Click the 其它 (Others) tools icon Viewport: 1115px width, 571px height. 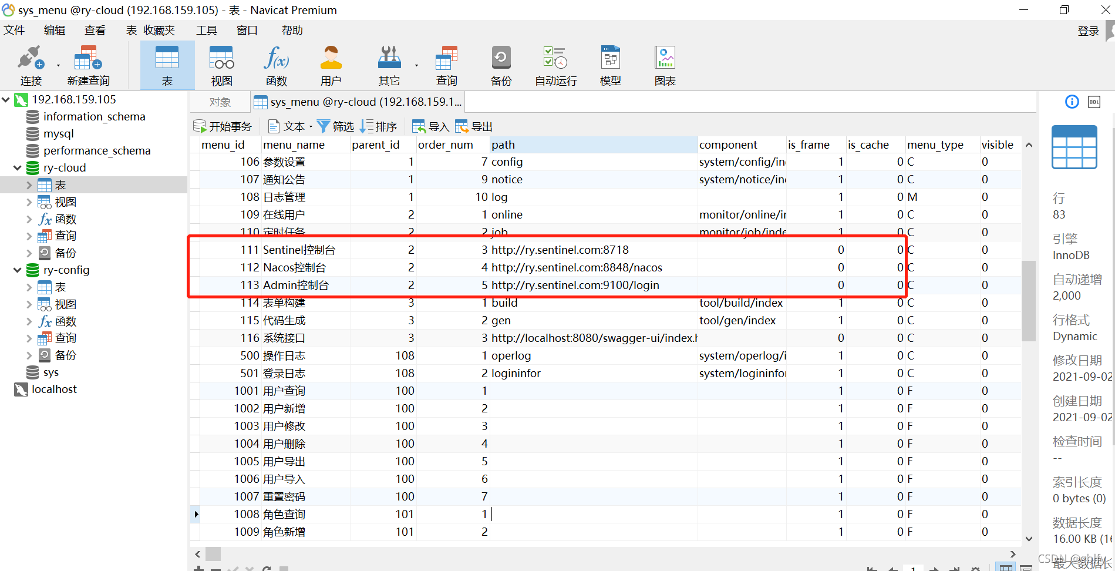[389, 65]
